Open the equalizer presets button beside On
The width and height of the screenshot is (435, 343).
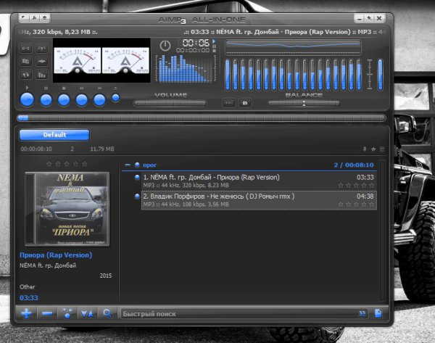point(229,103)
